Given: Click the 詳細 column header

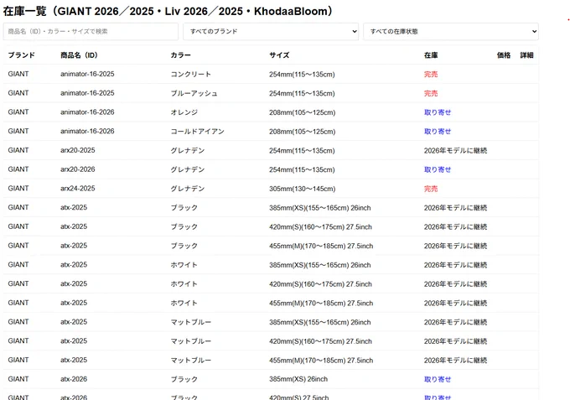Looking at the screenshot, I should (x=526, y=55).
